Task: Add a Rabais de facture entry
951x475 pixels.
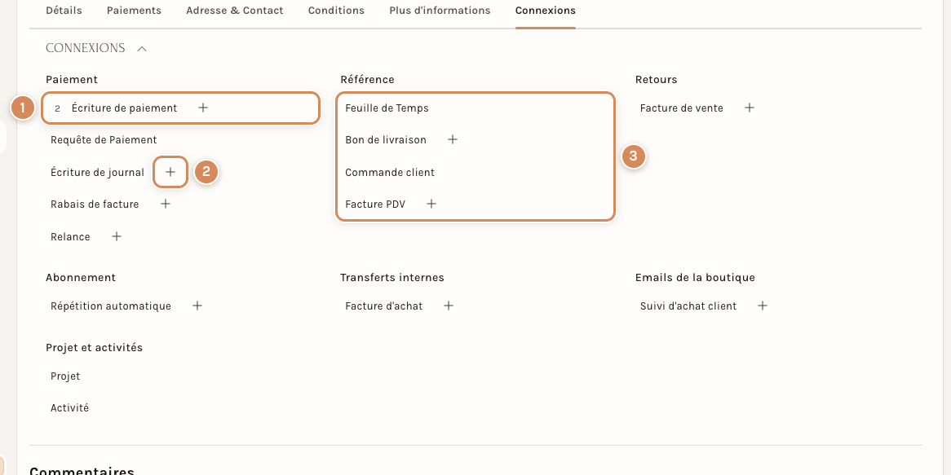Action: (x=165, y=205)
